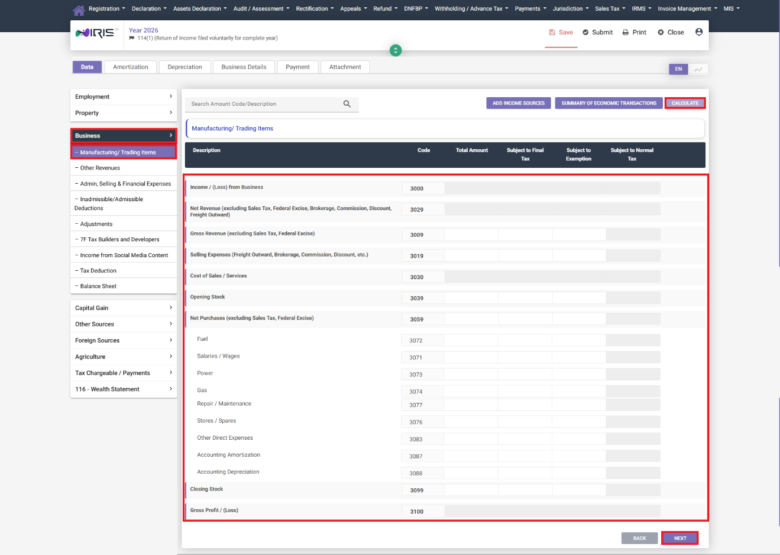Click the search magnifier icon

(347, 104)
